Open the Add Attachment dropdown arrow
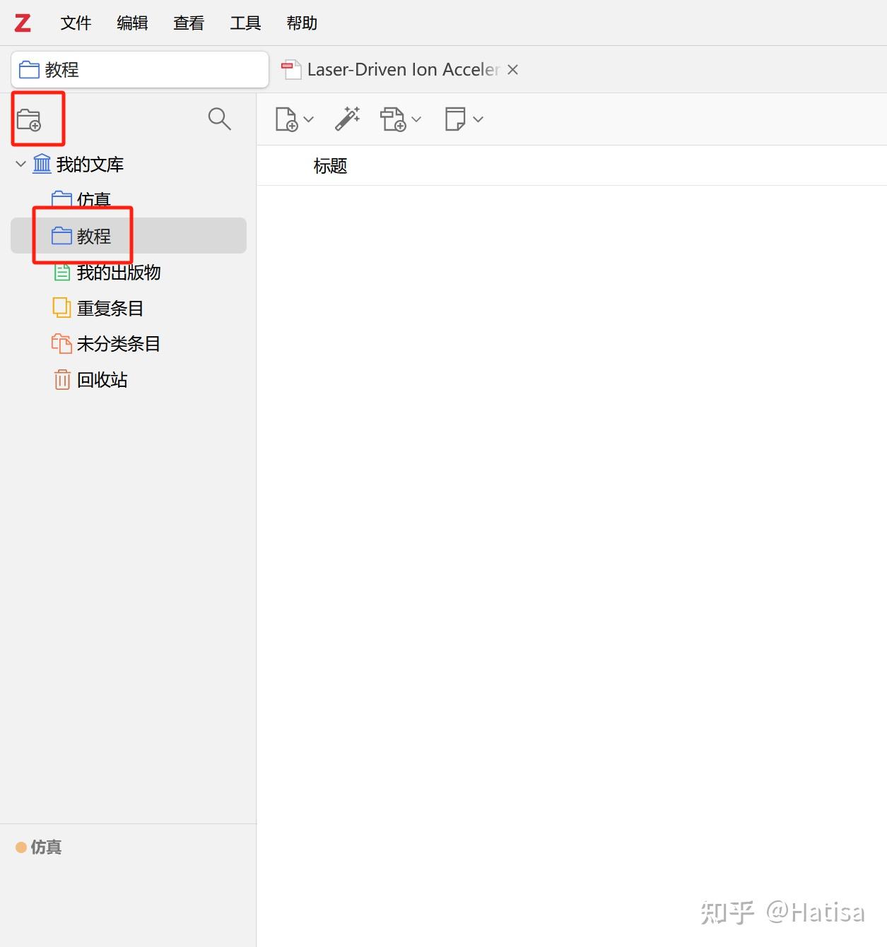This screenshot has width=887, height=947. click(416, 119)
